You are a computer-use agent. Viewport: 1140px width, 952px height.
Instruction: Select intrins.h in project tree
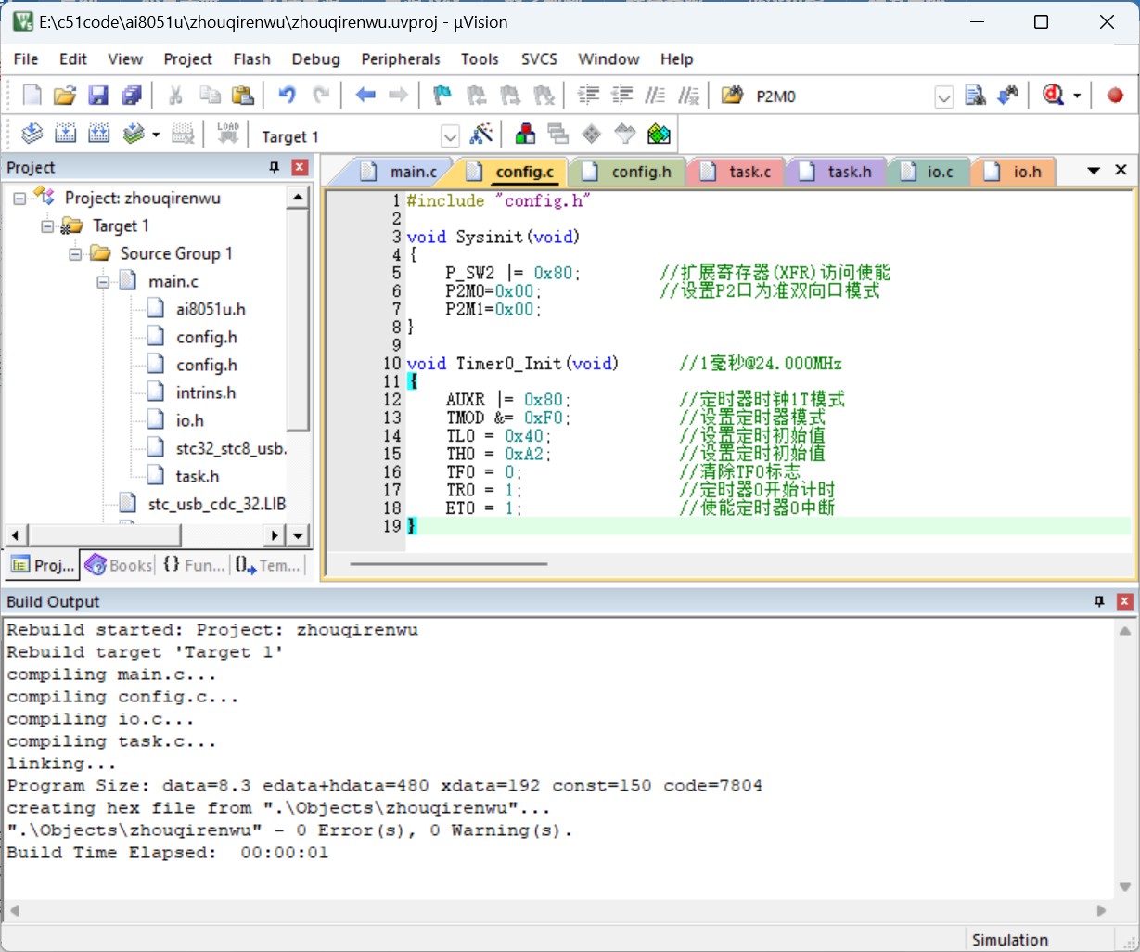(x=206, y=392)
